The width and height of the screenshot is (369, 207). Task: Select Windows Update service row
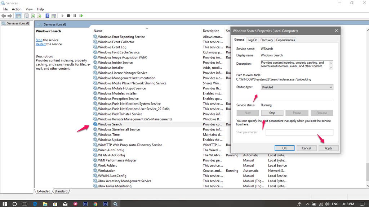[x=110, y=140]
